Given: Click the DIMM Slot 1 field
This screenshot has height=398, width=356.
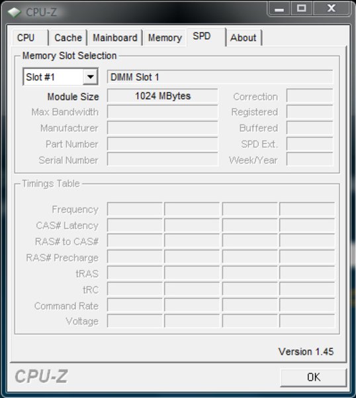Looking at the screenshot, I should coord(220,77).
